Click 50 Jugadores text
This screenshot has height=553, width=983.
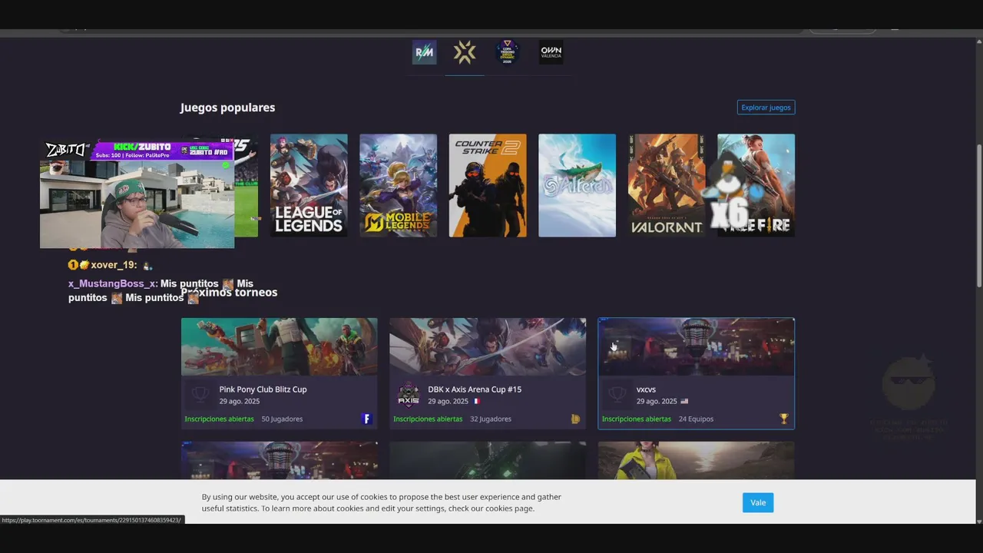282,419
